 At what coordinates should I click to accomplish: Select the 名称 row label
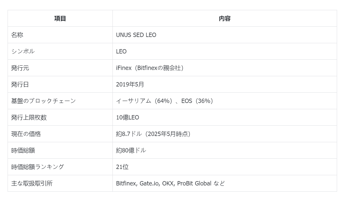click(17, 35)
